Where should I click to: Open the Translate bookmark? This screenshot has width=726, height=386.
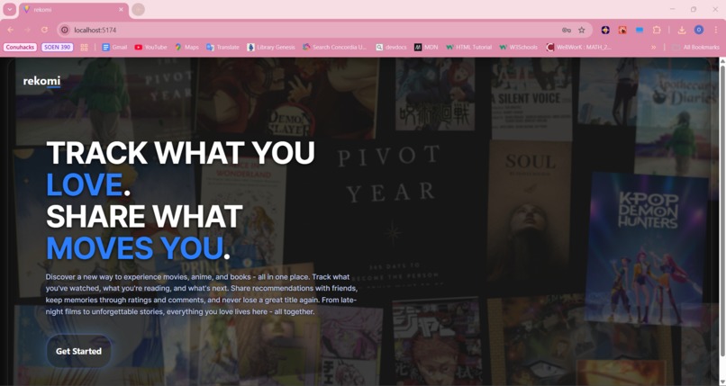click(x=222, y=47)
